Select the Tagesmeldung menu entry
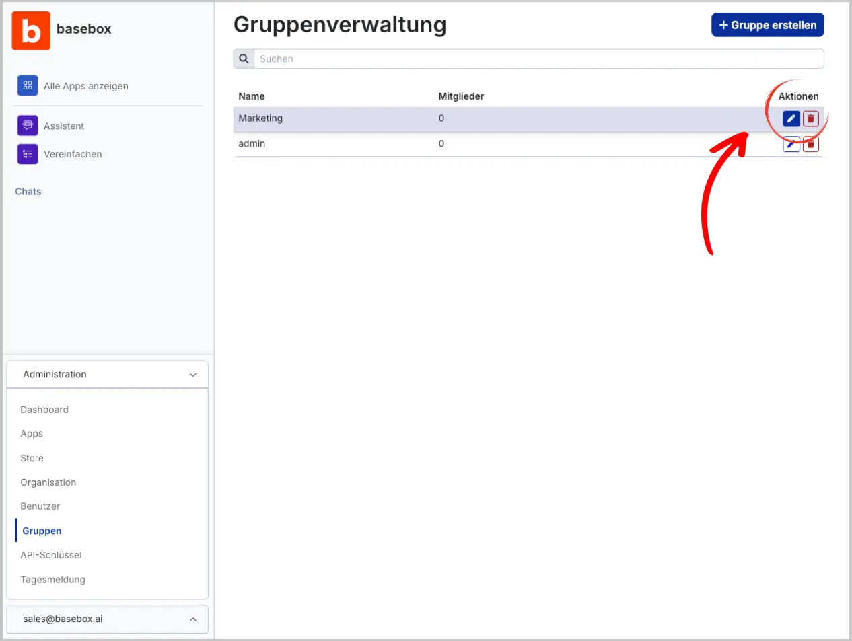852x641 pixels. [53, 580]
